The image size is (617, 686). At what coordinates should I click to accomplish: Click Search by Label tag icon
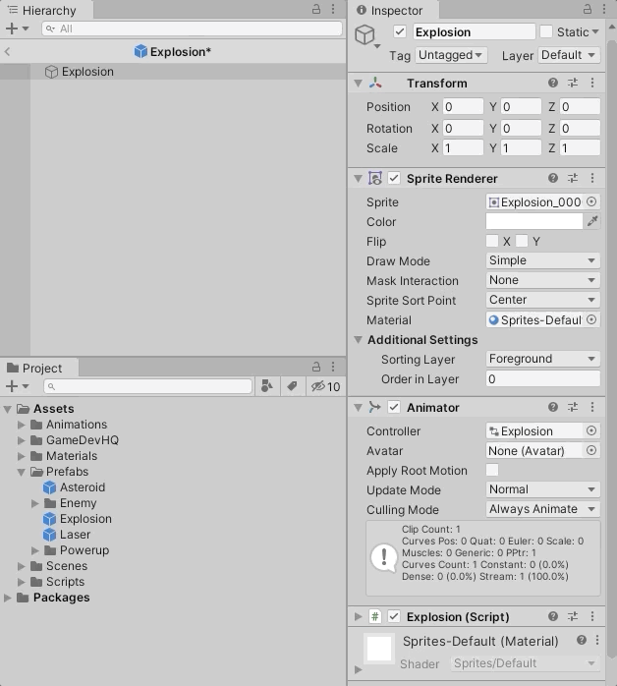coord(292,386)
